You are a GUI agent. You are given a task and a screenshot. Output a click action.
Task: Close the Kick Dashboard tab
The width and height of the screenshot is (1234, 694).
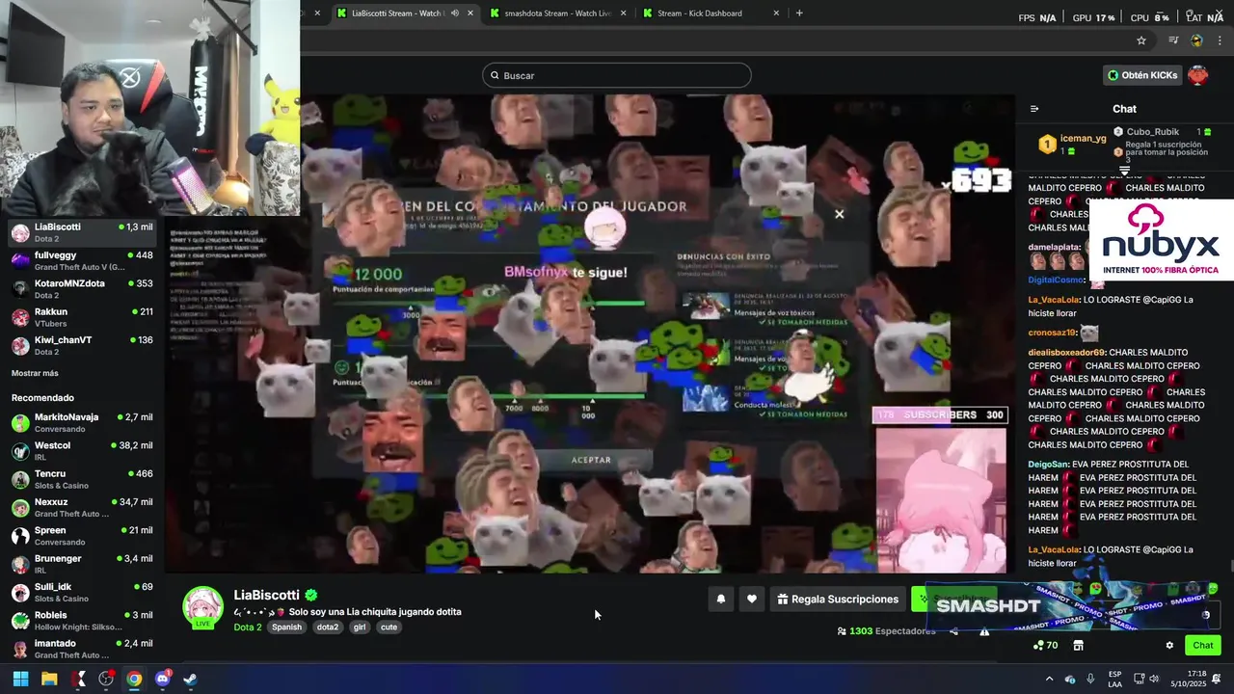click(x=776, y=13)
